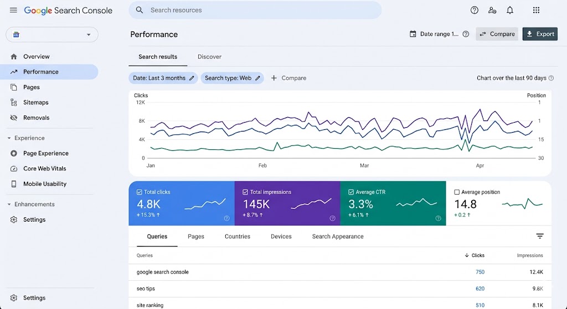Click the Impressions column header

(530, 255)
